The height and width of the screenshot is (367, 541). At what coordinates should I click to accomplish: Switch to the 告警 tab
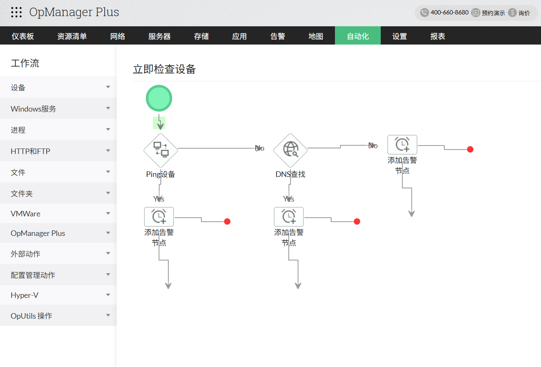[278, 36]
